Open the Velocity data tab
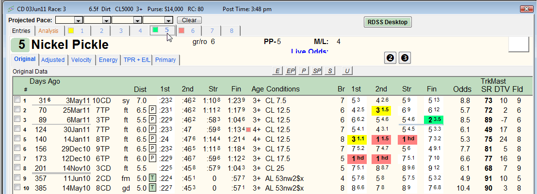This screenshot has height=194, width=537. click(x=81, y=60)
